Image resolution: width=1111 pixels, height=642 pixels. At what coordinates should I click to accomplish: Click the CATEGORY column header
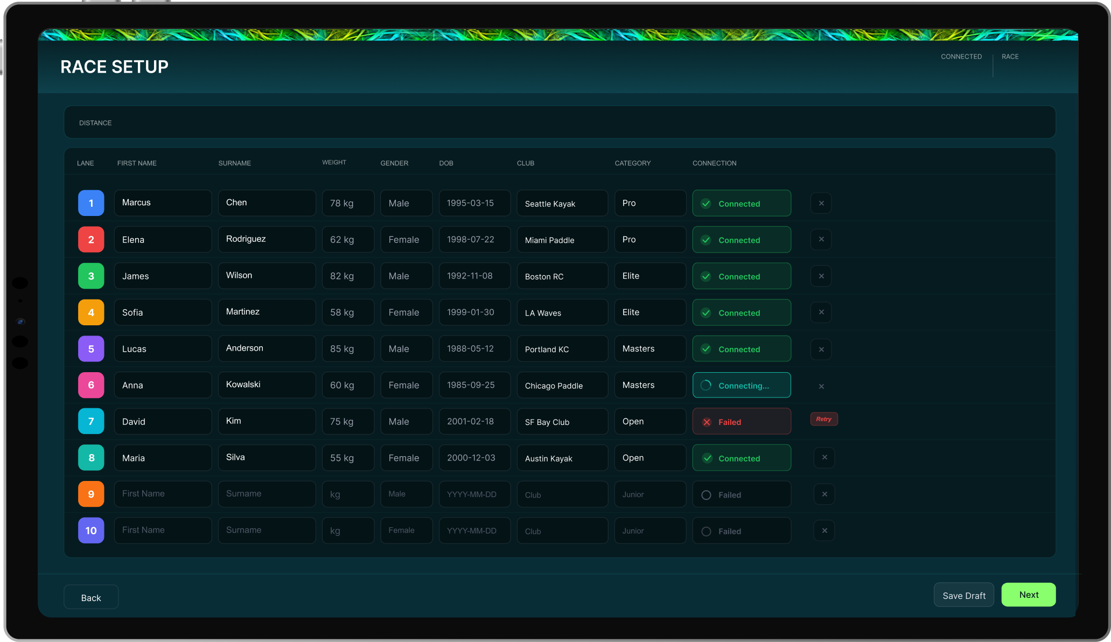point(632,163)
